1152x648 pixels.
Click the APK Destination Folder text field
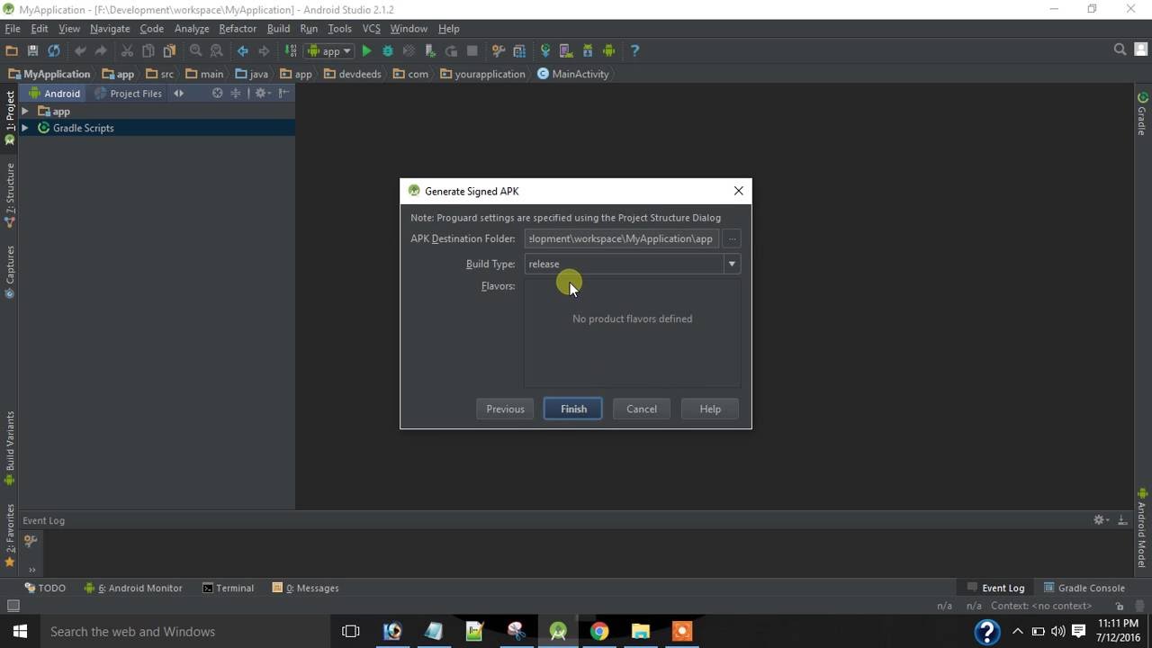622,238
